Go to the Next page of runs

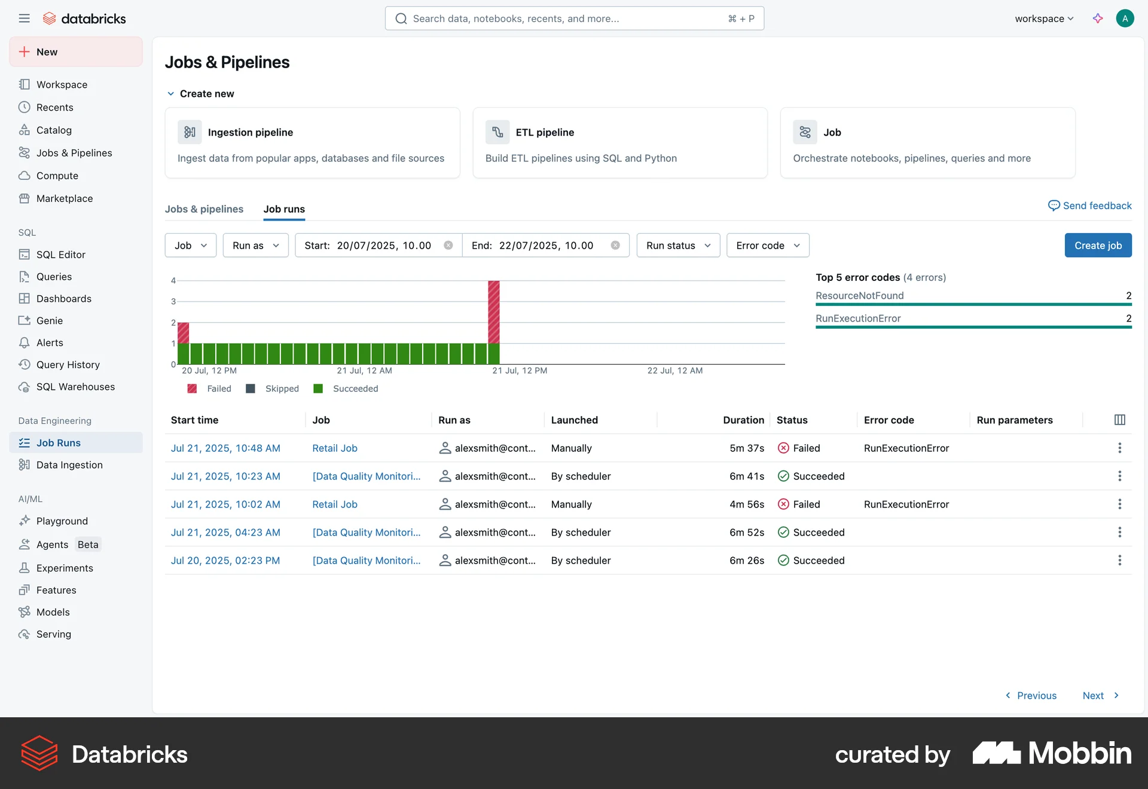(x=1094, y=695)
